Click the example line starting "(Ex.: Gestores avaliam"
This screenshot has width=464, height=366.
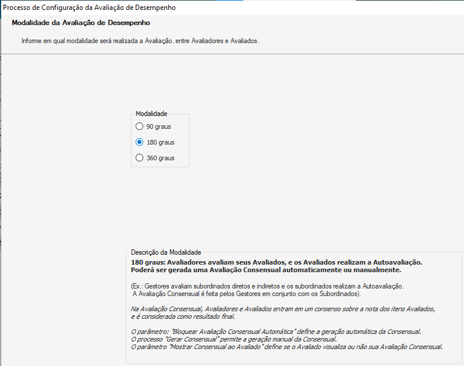pos(267,286)
